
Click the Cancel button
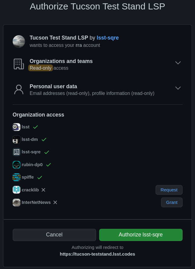[54, 235]
